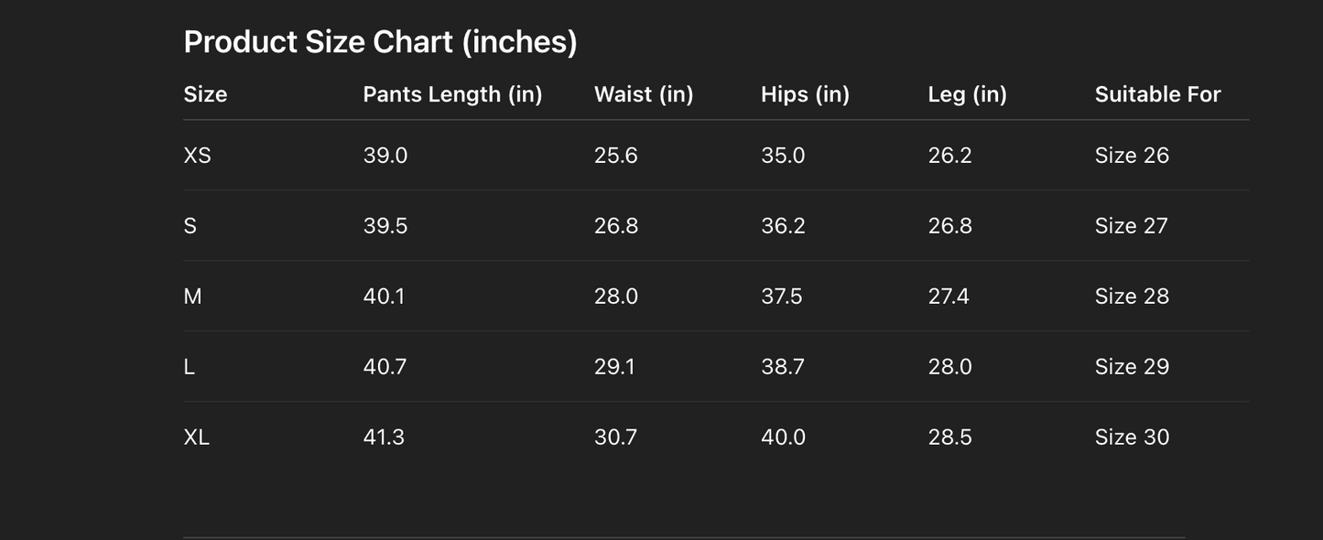
Task: Select the XL size row label
Action: 196,437
